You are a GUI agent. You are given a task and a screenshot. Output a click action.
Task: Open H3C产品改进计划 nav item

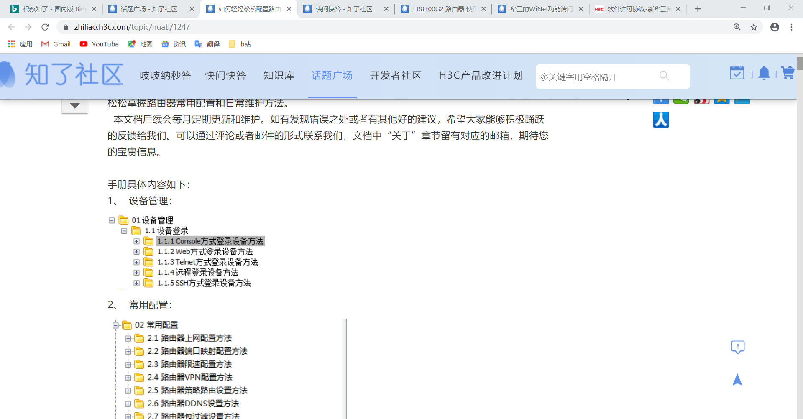tap(481, 75)
